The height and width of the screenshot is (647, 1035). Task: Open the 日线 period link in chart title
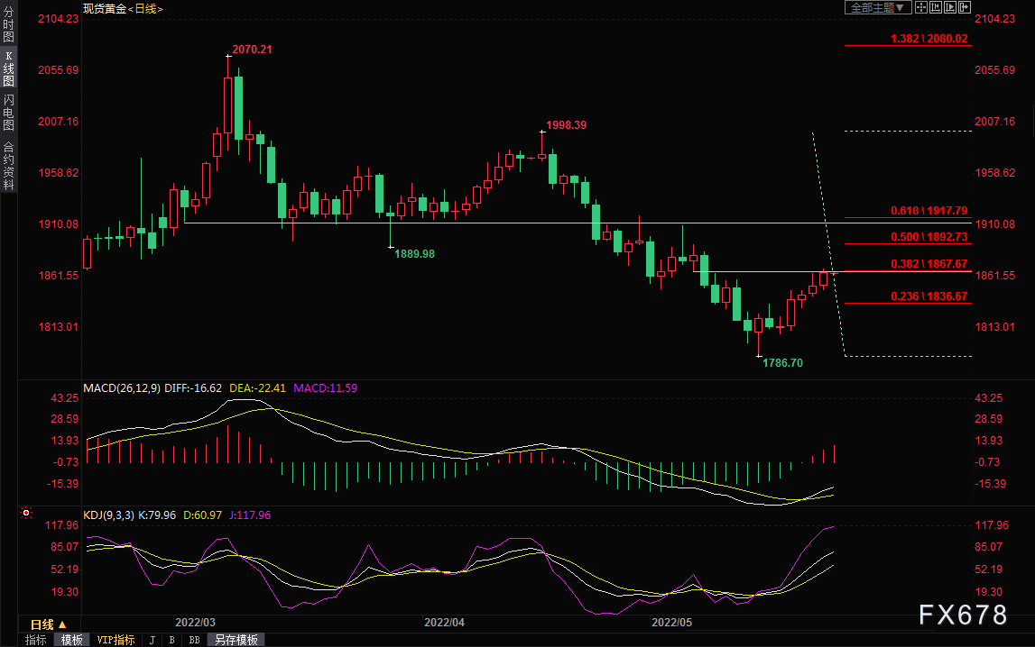coord(145,9)
